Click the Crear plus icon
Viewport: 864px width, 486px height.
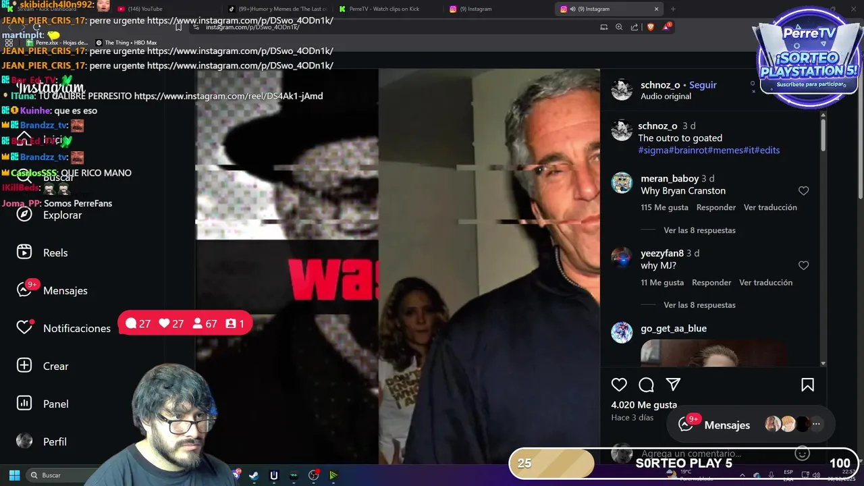pyautogui.click(x=24, y=366)
